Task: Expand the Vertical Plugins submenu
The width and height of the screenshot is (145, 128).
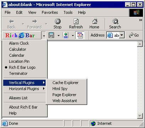Action: click(x=25, y=83)
